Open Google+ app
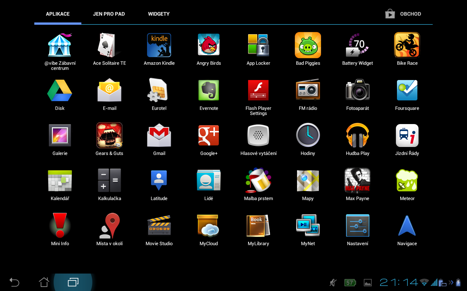The height and width of the screenshot is (291, 467). (x=209, y=136)
